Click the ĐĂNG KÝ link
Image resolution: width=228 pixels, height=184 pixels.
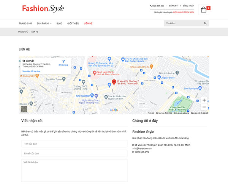pos(173,6)
